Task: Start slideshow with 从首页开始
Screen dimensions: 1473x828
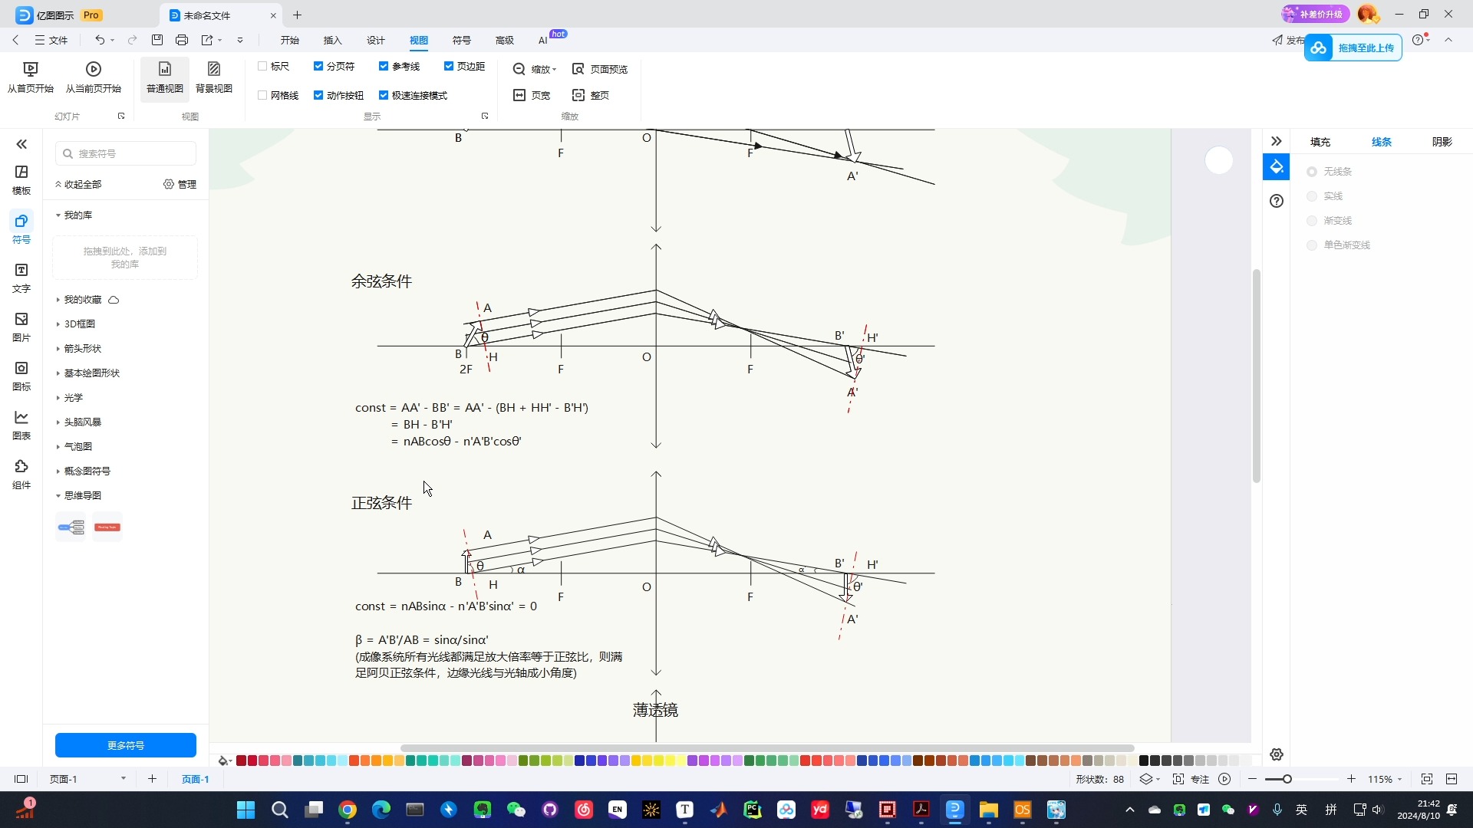Action: 30,77
